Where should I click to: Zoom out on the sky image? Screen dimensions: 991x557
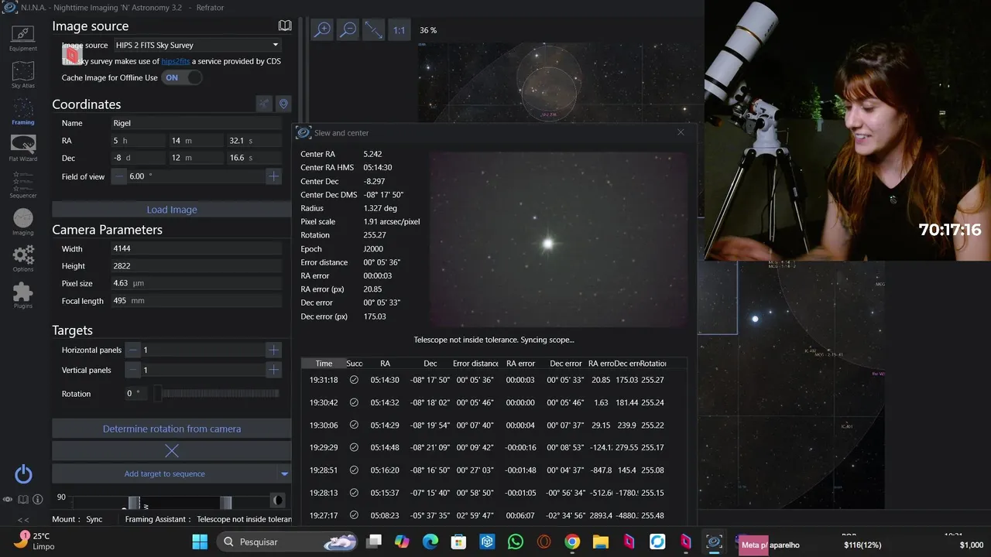348,30
